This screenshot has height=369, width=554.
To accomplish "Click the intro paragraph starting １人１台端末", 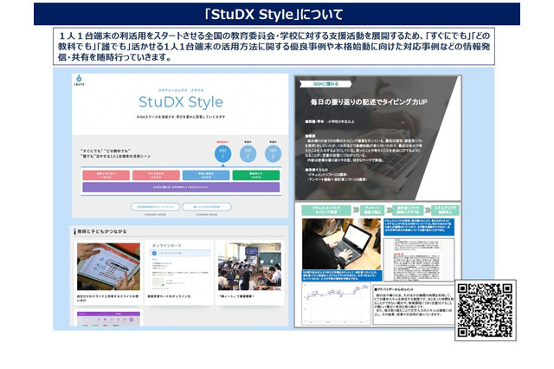I will [x=274, y=46].
